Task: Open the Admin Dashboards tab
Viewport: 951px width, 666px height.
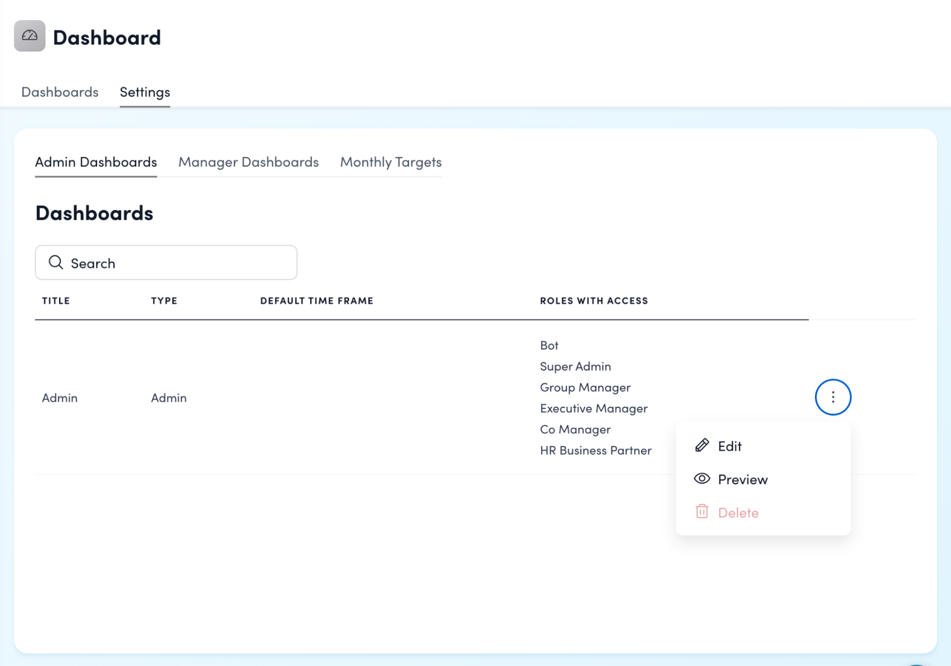Action: (96, 162)
